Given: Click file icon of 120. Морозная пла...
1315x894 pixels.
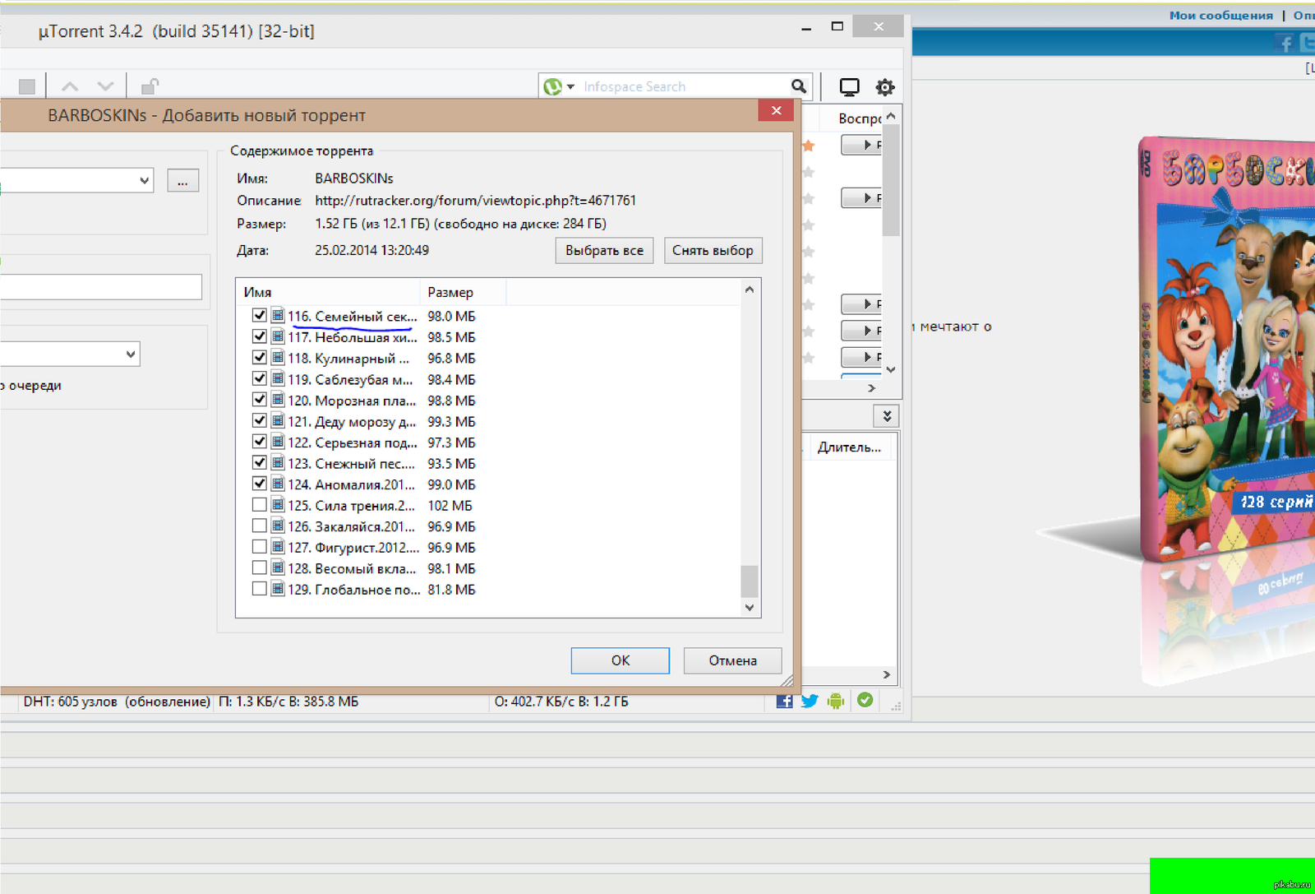Looking at the screenshot, I should click(x=278, y=400).
